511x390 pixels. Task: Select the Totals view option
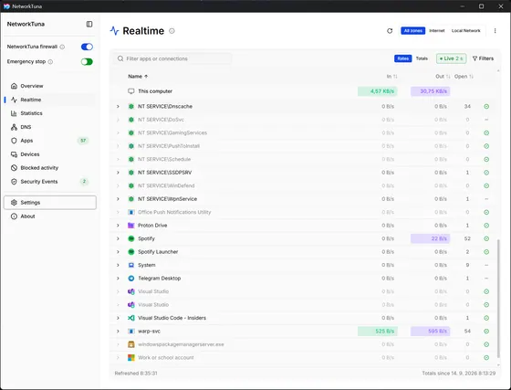tap(422, 58)
